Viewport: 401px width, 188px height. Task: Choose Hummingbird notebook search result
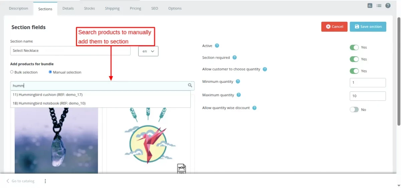101,104
